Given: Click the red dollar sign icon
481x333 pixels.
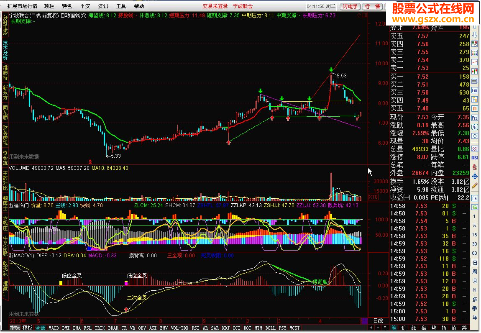Looking at the screenshot, I should 475,167.
